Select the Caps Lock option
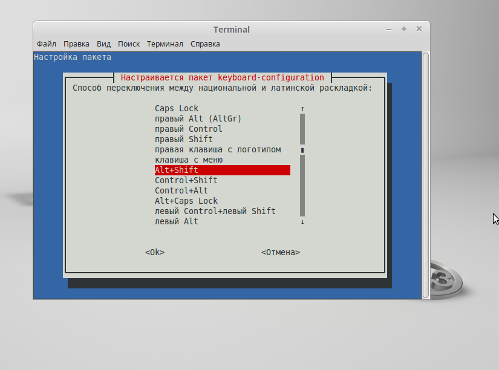 tap(177, 108)
